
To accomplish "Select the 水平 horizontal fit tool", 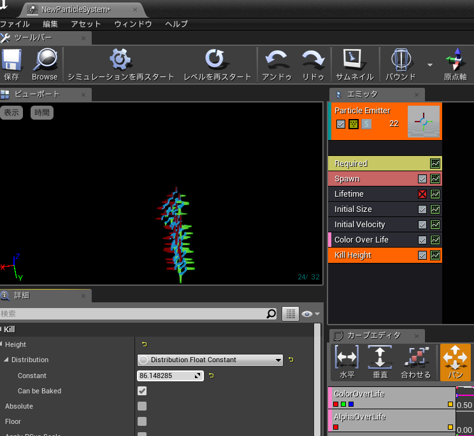I will [x=347, y=362].
